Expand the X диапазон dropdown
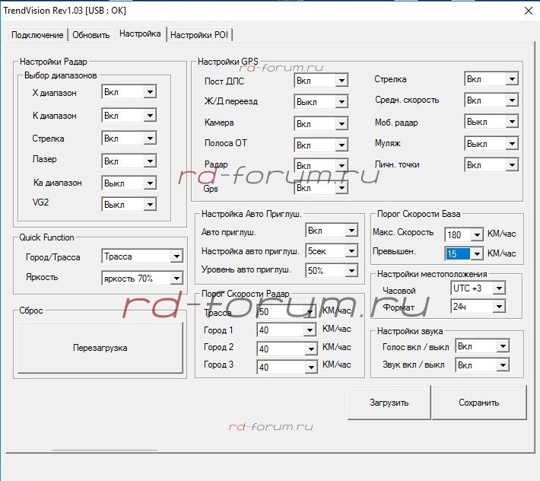 point(149,92)
